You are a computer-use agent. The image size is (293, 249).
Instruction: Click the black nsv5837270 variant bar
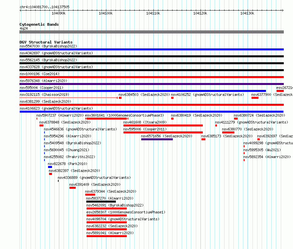101,202
